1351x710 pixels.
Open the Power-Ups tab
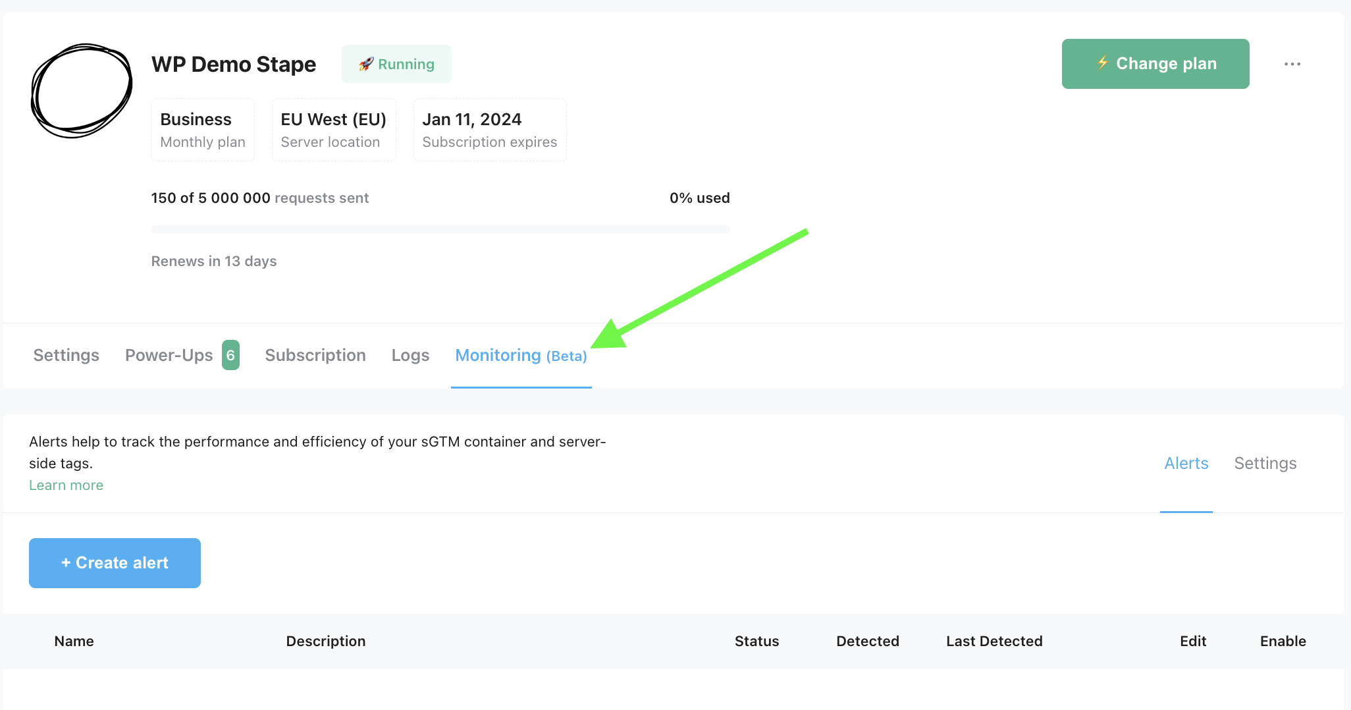pyautogui.click(x=169, y=355)
